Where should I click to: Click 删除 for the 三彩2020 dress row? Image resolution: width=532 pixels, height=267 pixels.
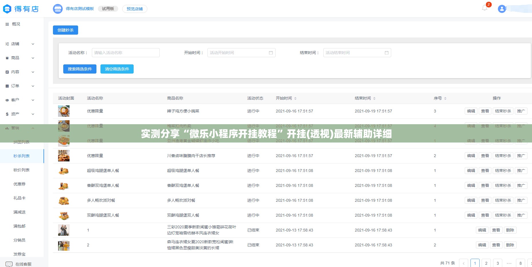pos(510,230)
